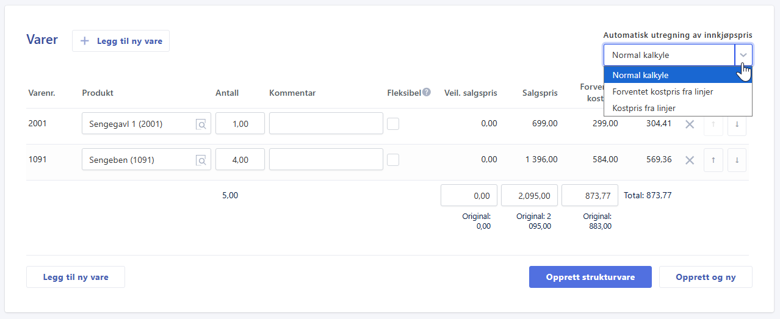Click the 'Opprett strukturvare' button
This screenshot has height=319, width=780.
tap(590, 277)
